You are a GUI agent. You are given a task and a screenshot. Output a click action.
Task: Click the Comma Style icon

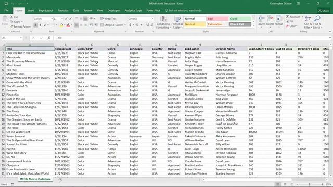[142, 25]
